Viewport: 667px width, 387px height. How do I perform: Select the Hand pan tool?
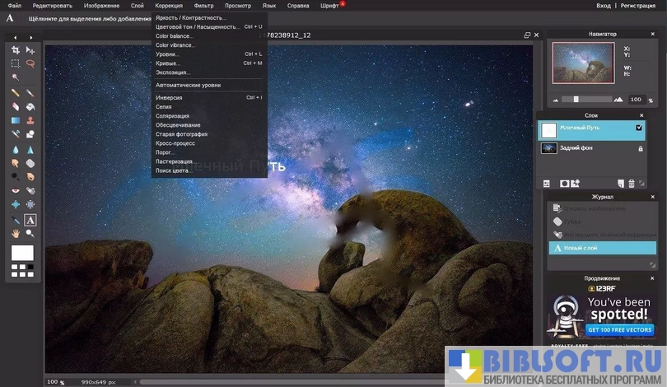click(x=15, y=233)
